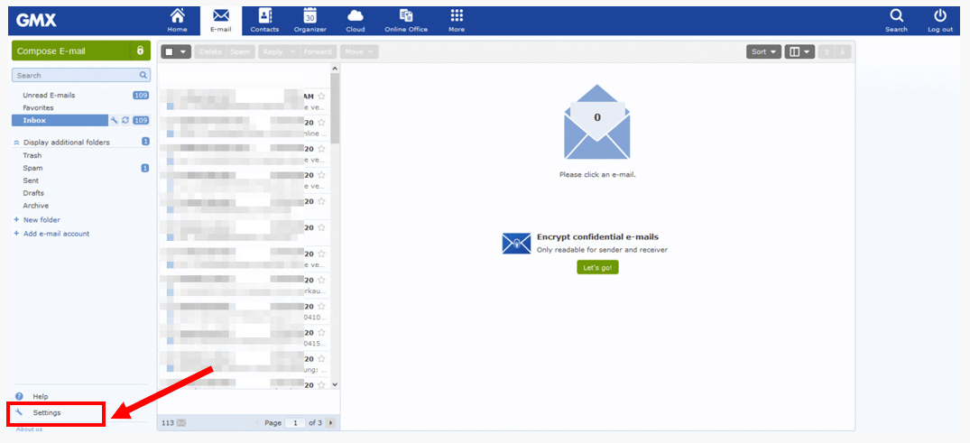This screenshot has width=970, height=443.
Task: Click the Compose E-mail button
Action: point(70,51)
